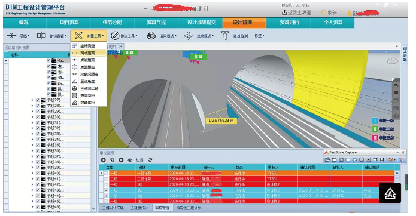This screenshot has width=416, height=216.
Task: Open the FastStone settings dropdown arrow
Action: click(395, 160)
